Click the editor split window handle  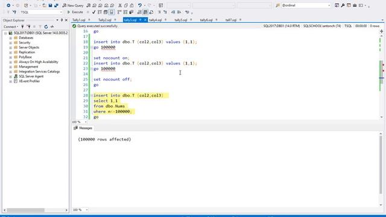coord(381,31)
